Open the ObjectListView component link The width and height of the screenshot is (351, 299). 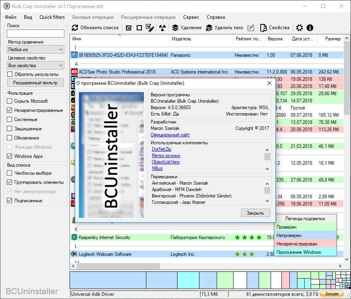(166, 162)
